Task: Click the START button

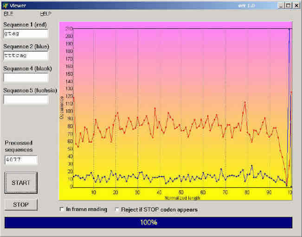Action: pos(21,182)
